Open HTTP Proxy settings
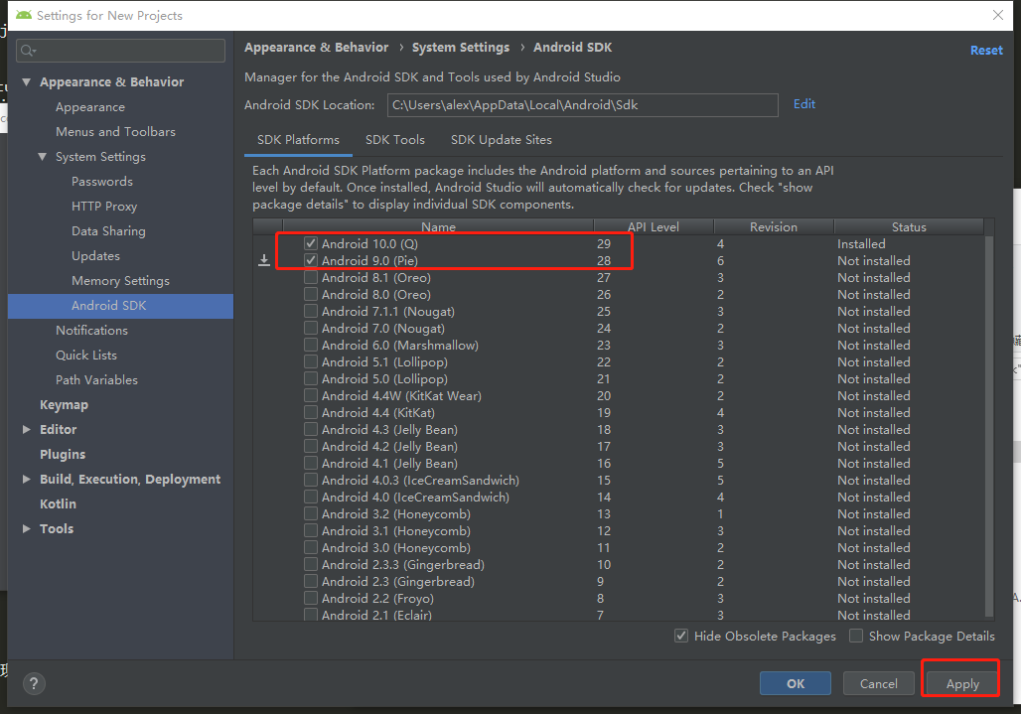 pyautogui.click(x=104, y=207)
